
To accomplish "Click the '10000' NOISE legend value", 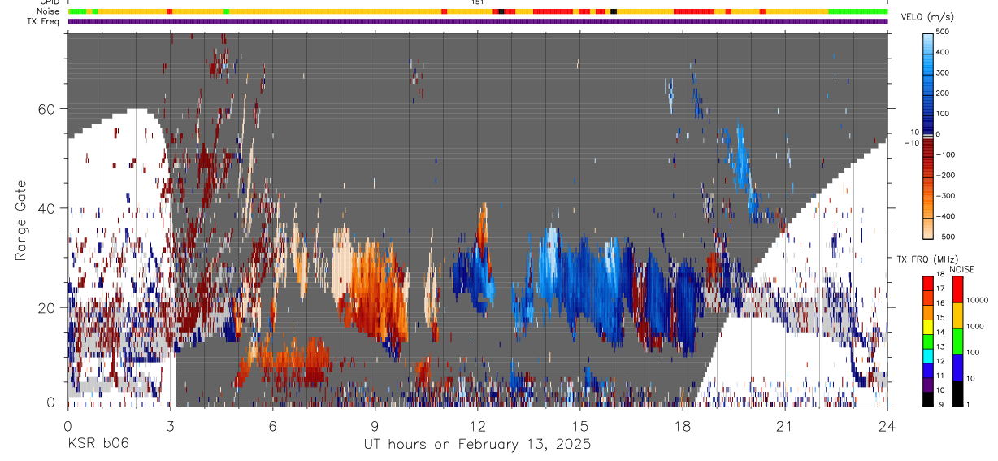I will pyautogui.click(x=977, y=300).
